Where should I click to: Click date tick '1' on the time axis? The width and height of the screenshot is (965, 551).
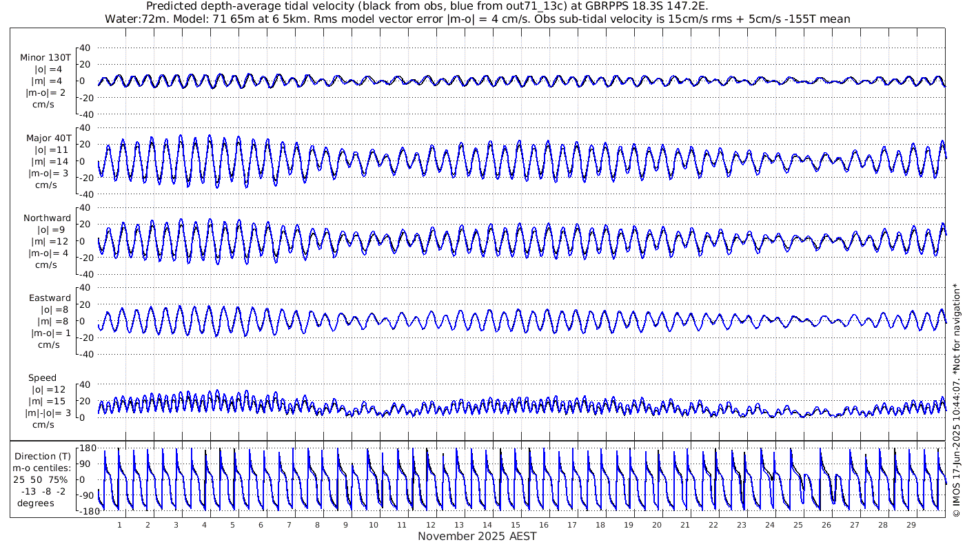(119, 525)
